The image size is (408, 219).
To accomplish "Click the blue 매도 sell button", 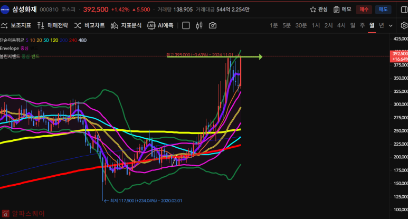I will 383,9.
